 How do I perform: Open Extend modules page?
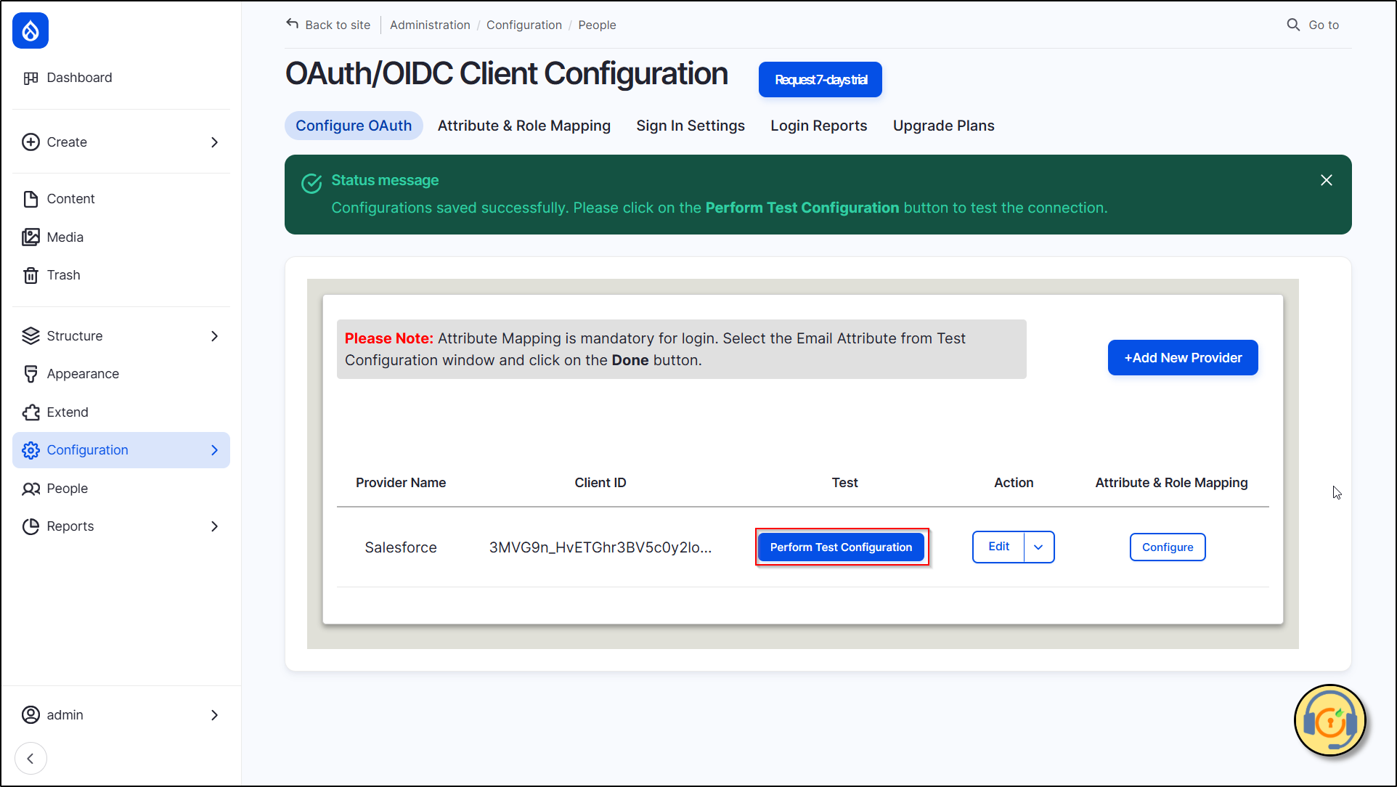pyautogui.click(x=68, y=412)
